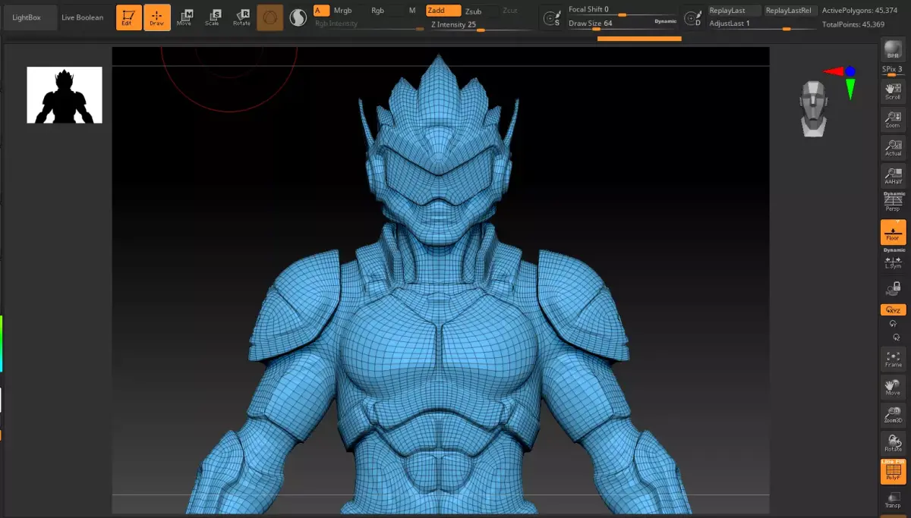Switch to Zcut mode
Image resolution: width=911 pixels, height=518 pixels.
[510, 11]
